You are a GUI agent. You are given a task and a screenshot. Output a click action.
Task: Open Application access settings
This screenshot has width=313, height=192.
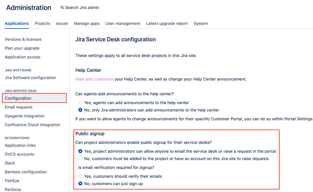(23, 57)
